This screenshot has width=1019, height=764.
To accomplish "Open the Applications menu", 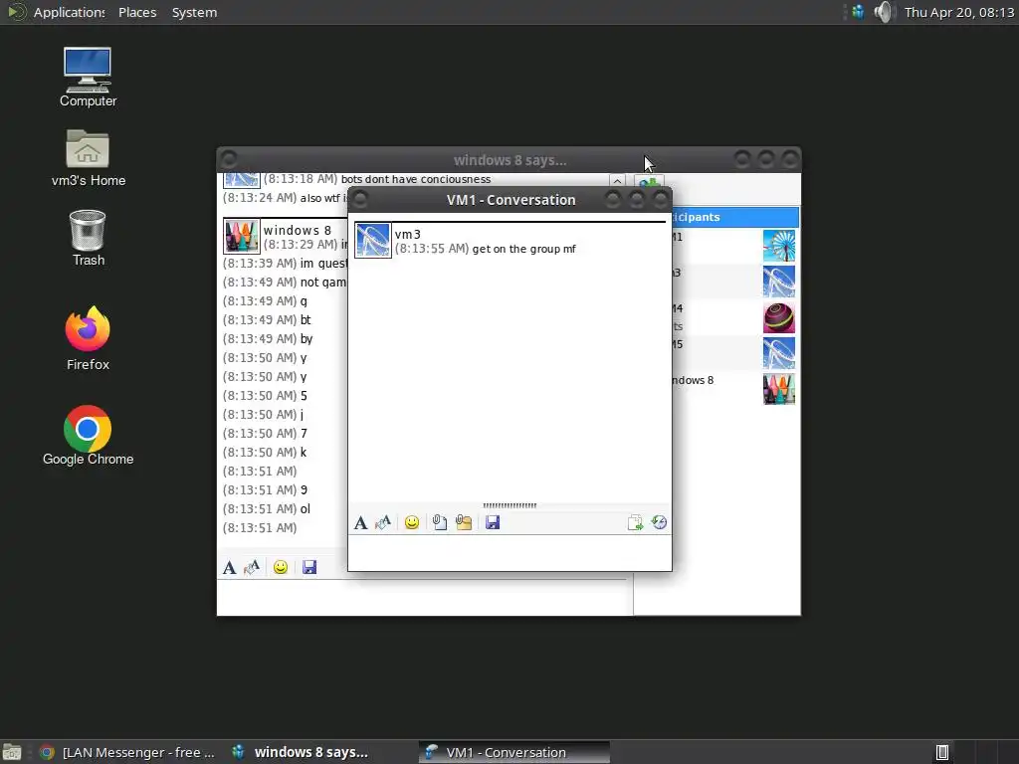I will click(69, 12).
